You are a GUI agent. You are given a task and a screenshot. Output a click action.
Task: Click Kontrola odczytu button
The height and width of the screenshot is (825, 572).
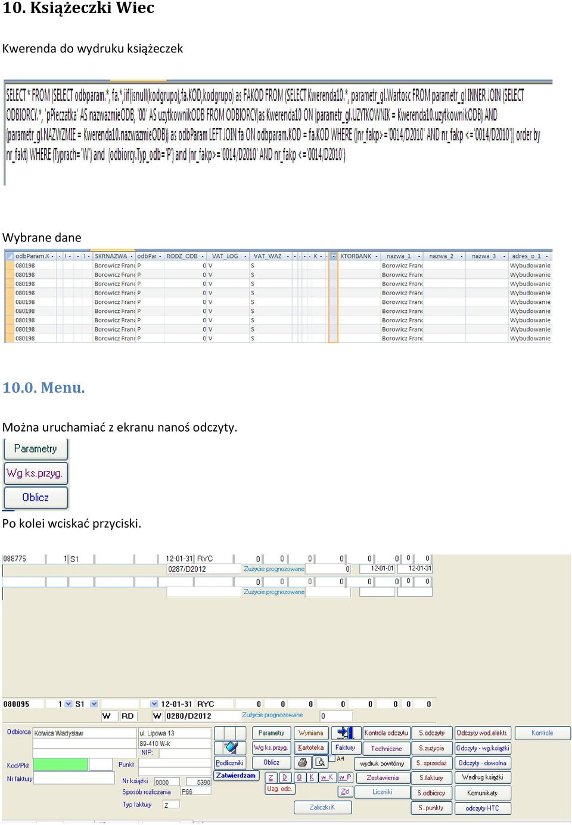click(x=386, y=733)
